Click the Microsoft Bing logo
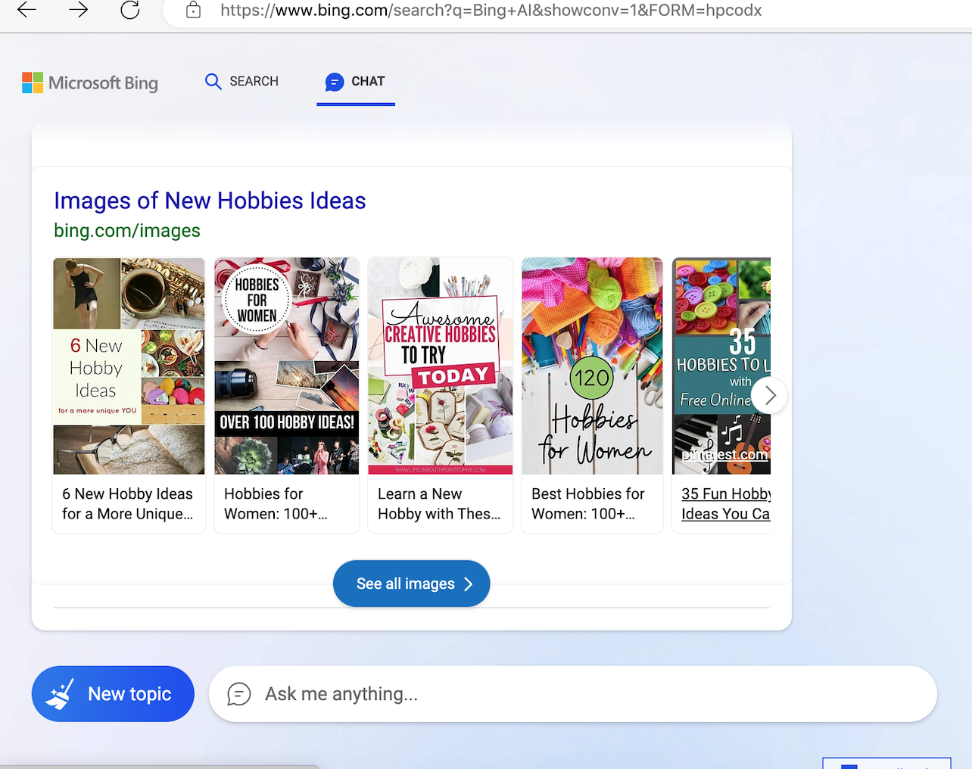This screenshot has height=769, width=972. (91, 83)
